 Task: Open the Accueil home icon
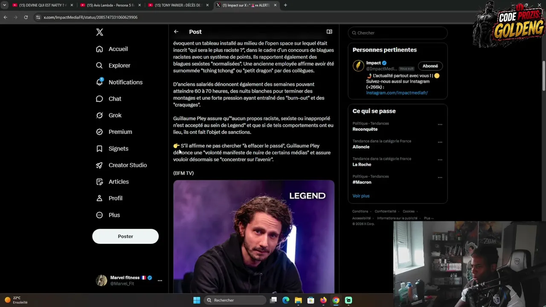[x=99, y=49]
